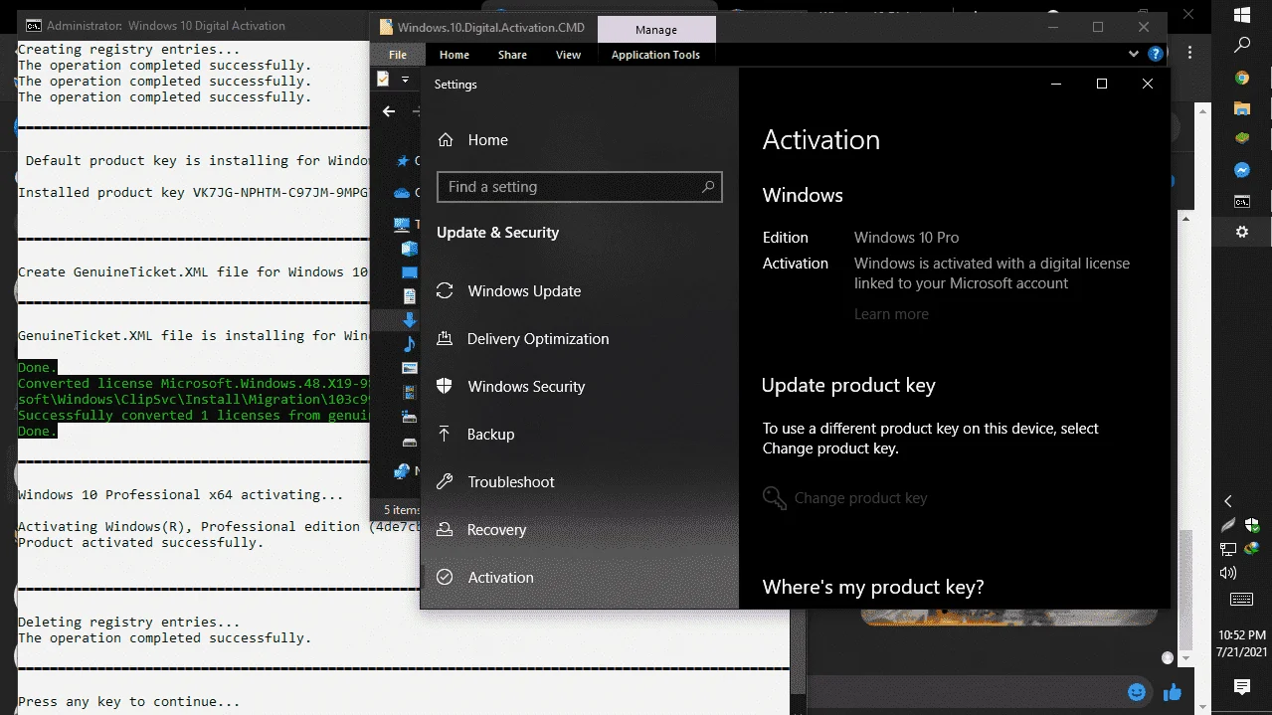
Task: Click the Learn more link
Action: coord(891,314)
